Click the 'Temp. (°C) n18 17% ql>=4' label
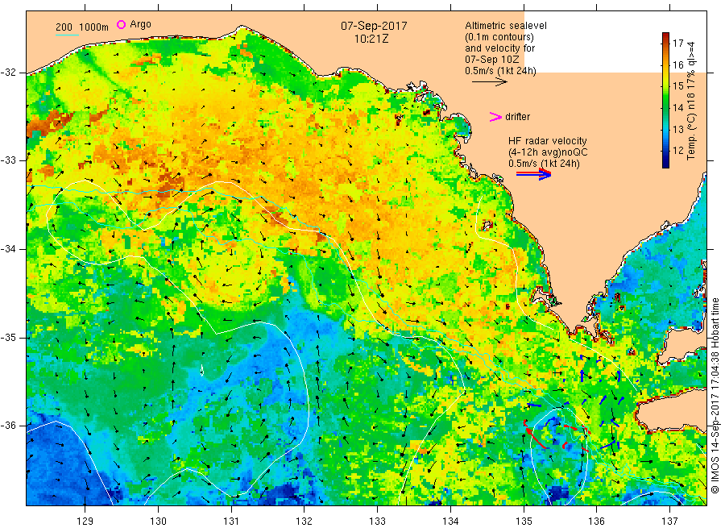This screenshot has width=725, height=532. pos(692,101)
